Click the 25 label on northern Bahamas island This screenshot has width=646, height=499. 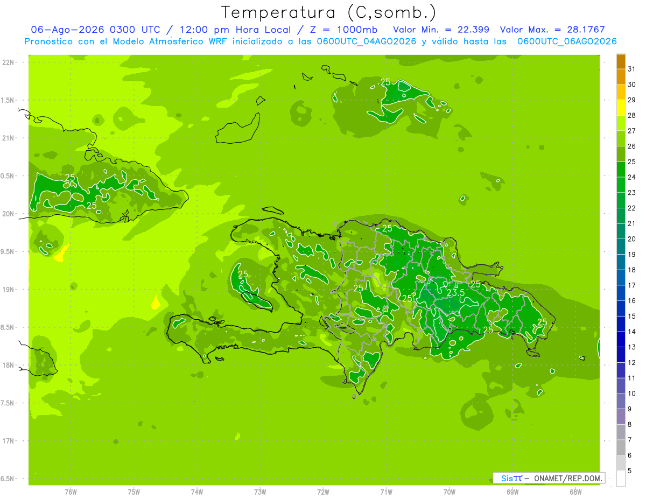385,82
